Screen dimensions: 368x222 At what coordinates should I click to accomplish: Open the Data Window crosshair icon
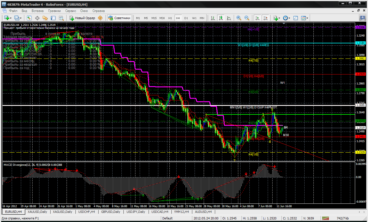[x=37, y=18]
